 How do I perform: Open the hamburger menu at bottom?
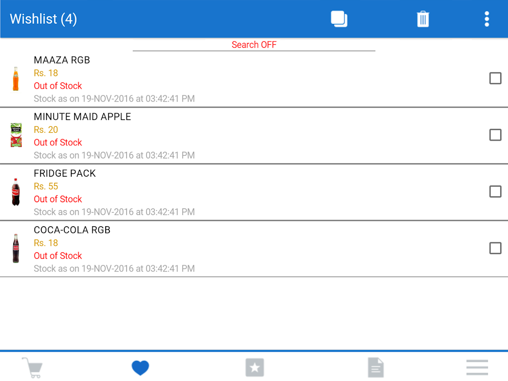[x=477, y=367]
